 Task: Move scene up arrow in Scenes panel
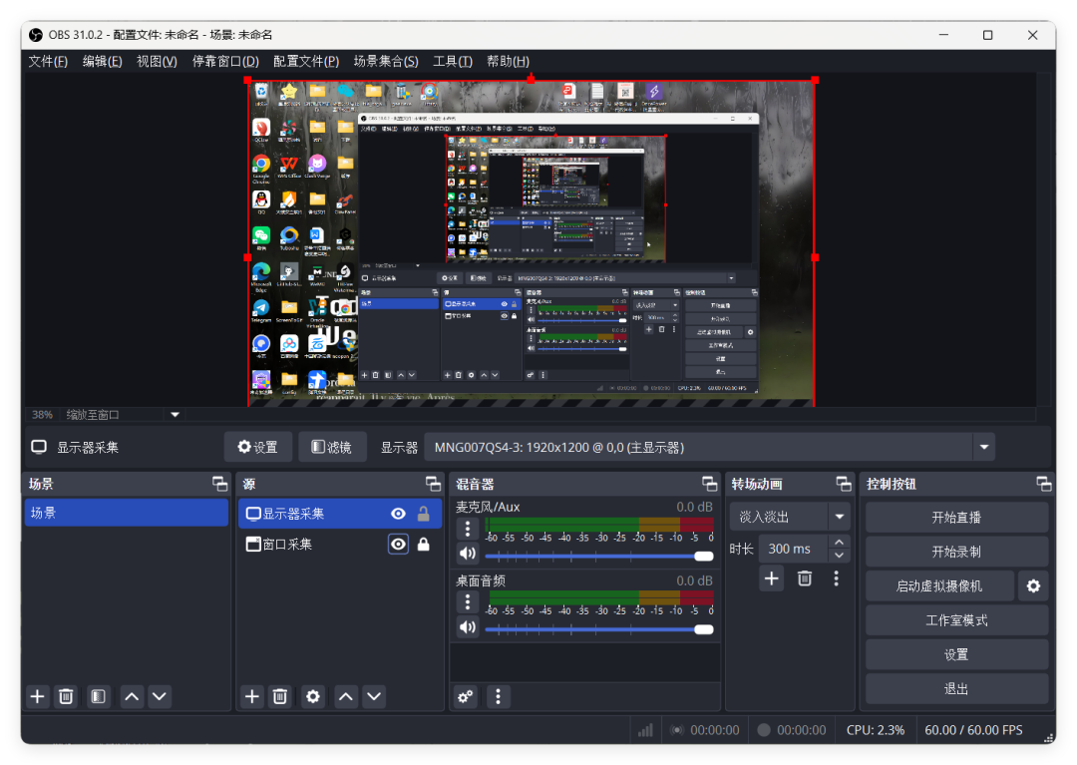coord(132,696)
